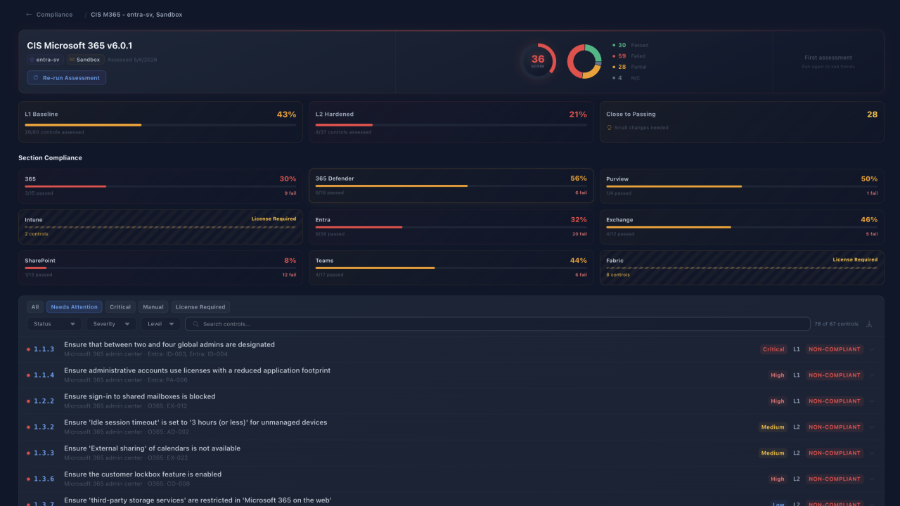Click the search magnifier icon
Viewport: 900px width, 506px height.
[x=195, y=324]
